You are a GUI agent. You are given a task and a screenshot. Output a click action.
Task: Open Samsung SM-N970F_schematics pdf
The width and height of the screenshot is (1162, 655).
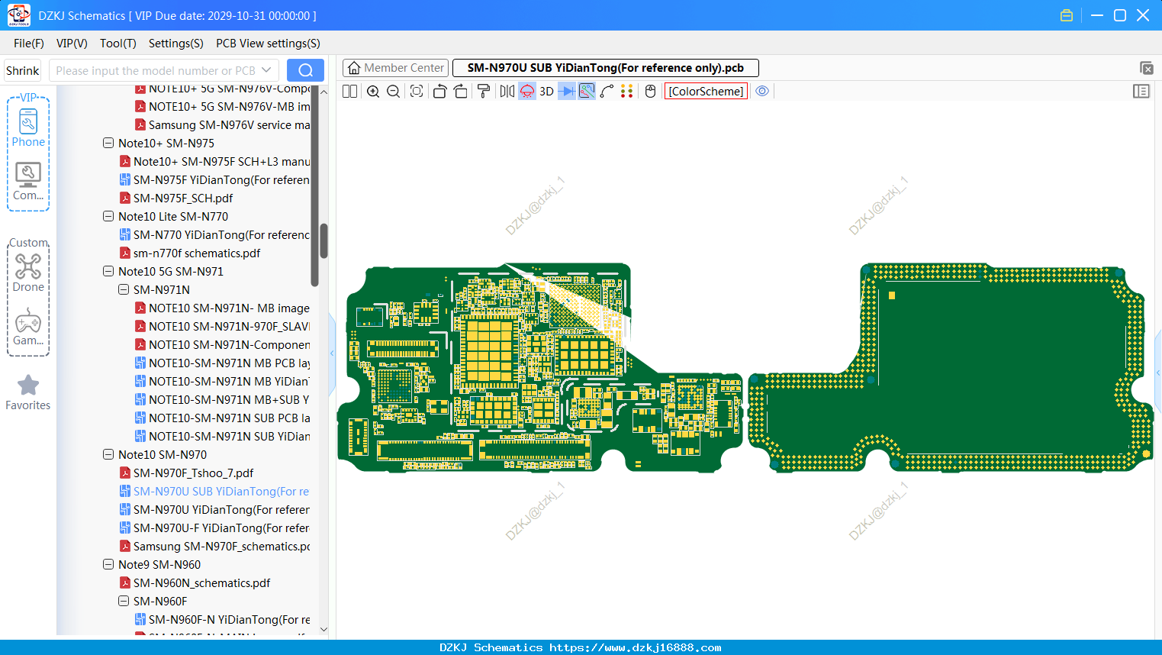click(x=221, y=546)
